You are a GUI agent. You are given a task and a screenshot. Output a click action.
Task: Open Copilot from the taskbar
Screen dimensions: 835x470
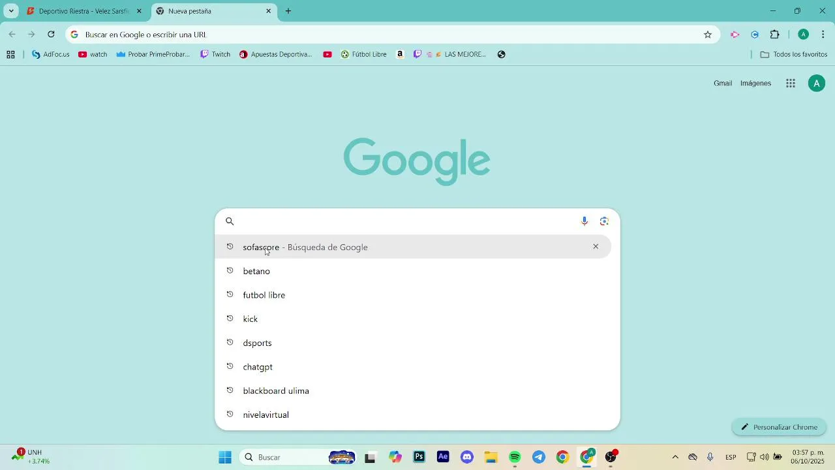[395, 457]
